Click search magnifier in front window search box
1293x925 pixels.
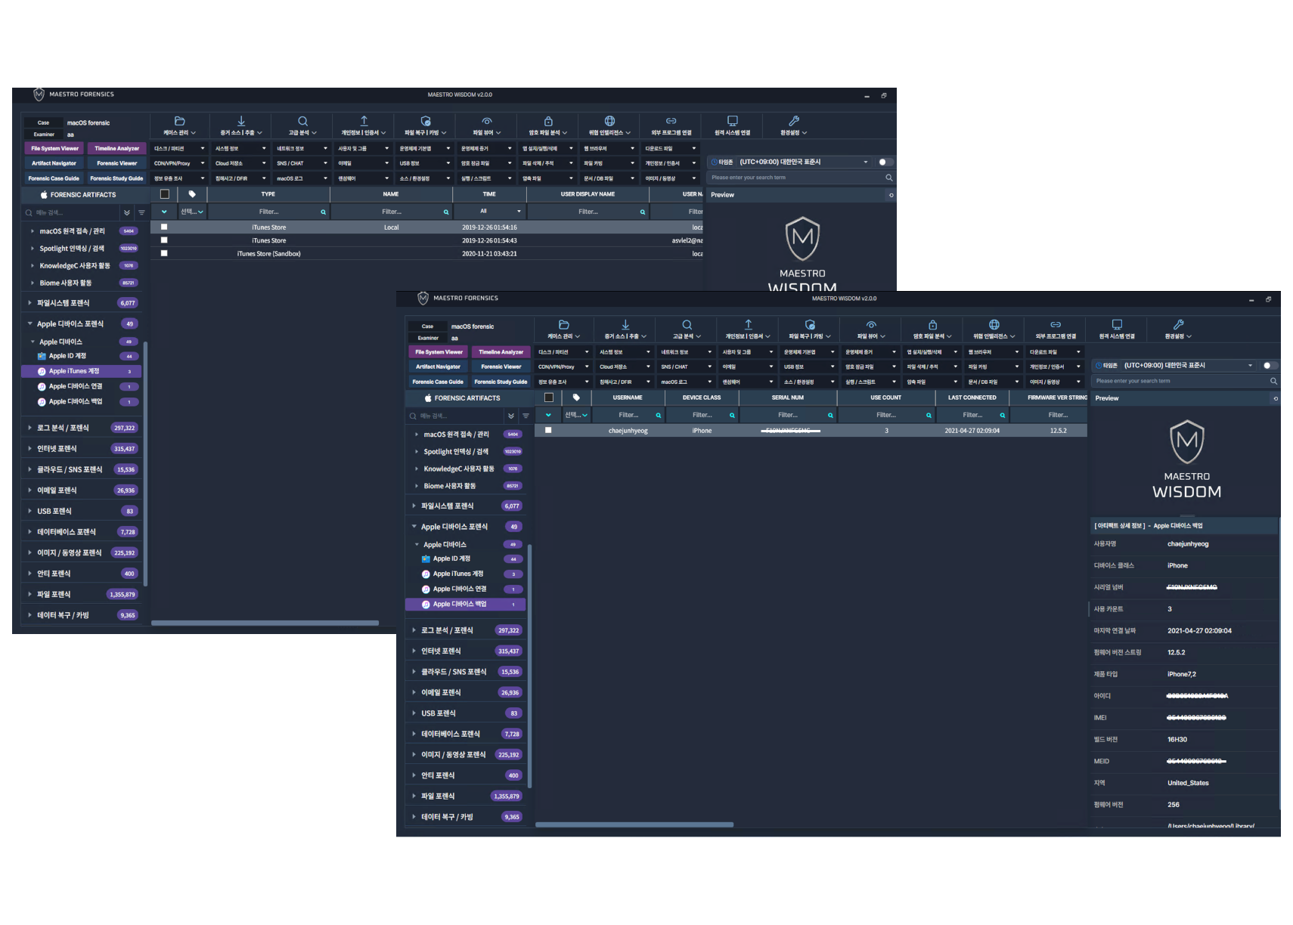coord(1273,381)
